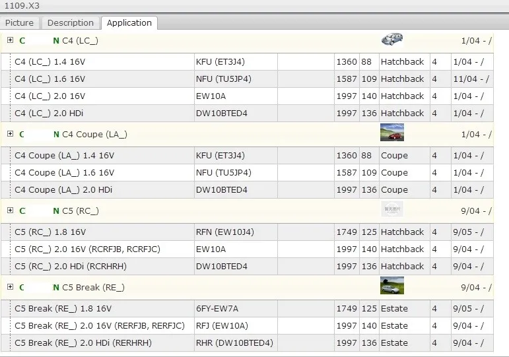Select the C5 Break (RE_) group header label
Viewport: 509px width, 357px height.
click(x=94, y=288)
